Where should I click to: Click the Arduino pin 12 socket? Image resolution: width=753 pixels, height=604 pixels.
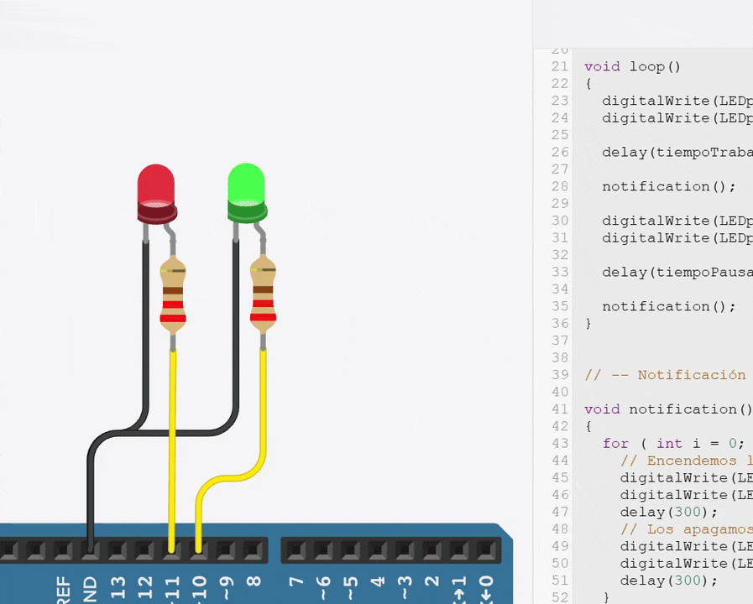pyautogui.click(x=144, y=550)
